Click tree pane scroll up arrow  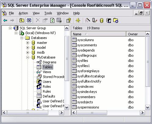point(67,28)
